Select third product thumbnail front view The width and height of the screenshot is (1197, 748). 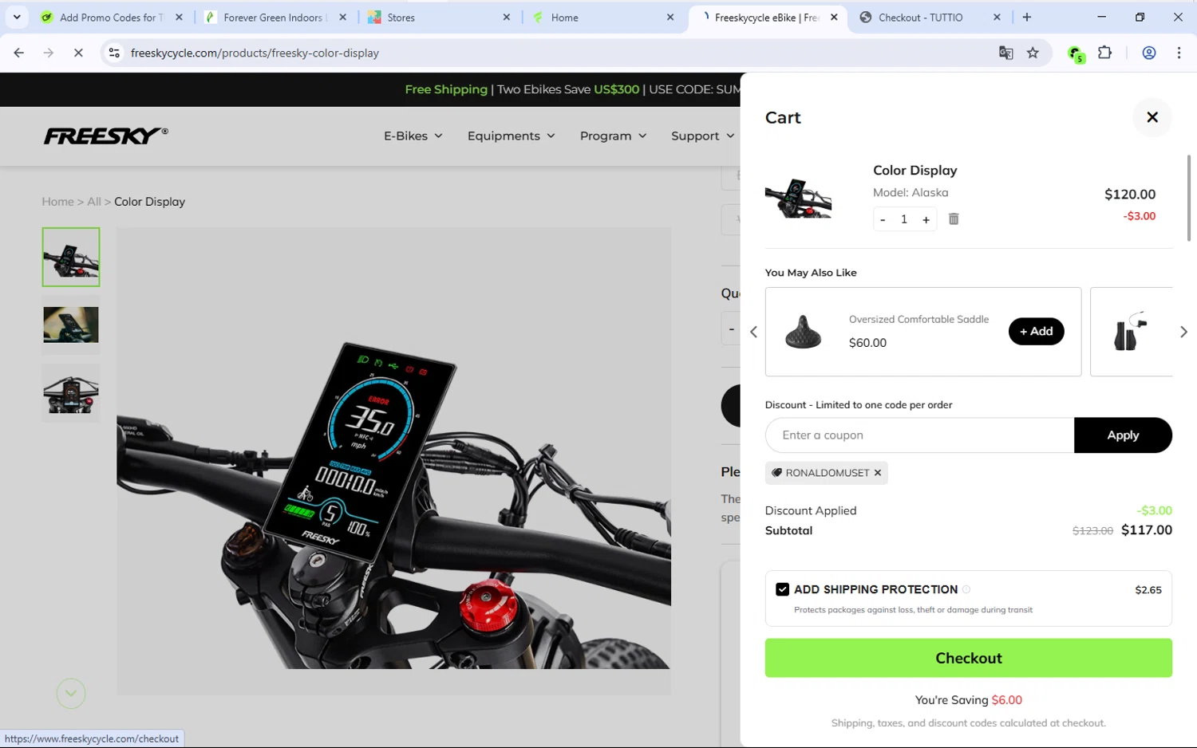[x=71, y=393]
